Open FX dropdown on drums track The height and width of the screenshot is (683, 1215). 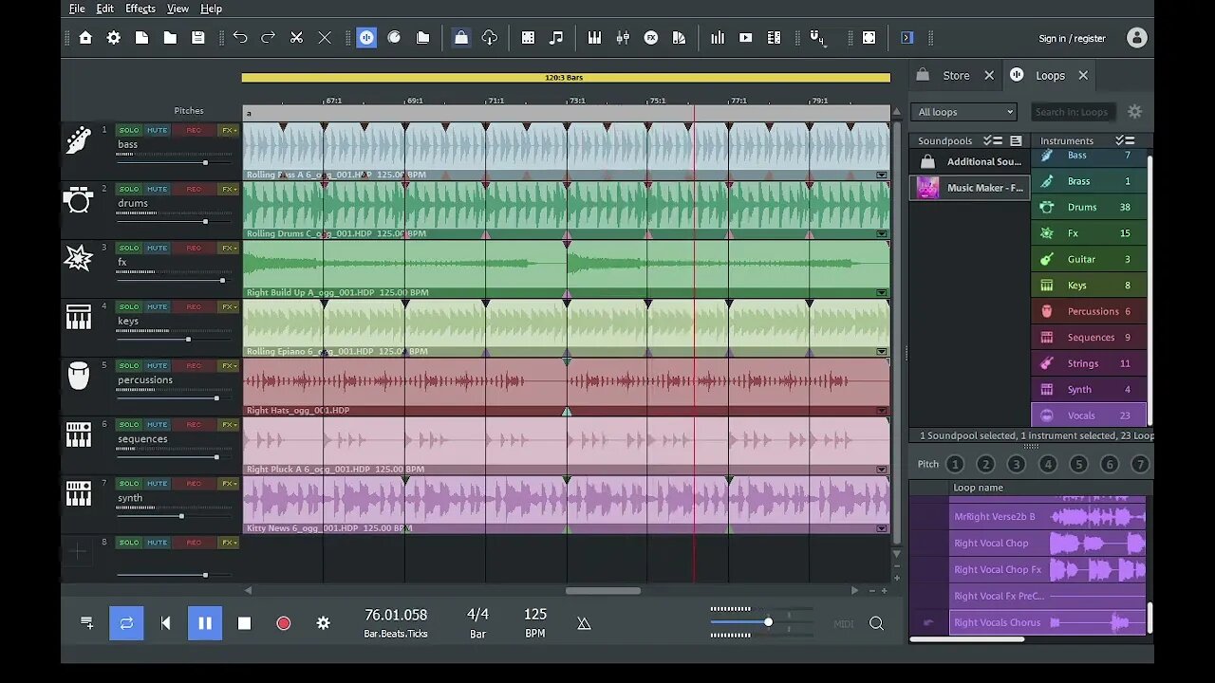click(229, 189)
